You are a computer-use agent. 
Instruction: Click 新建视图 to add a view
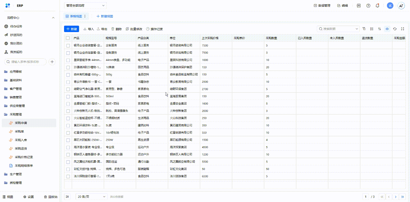[x=105, y=16]
